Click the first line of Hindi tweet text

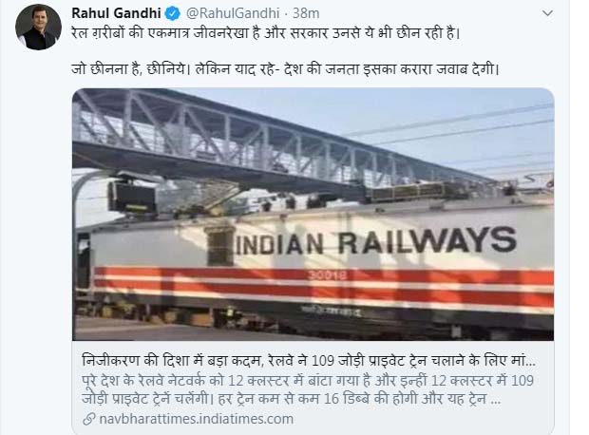(266, 33)
